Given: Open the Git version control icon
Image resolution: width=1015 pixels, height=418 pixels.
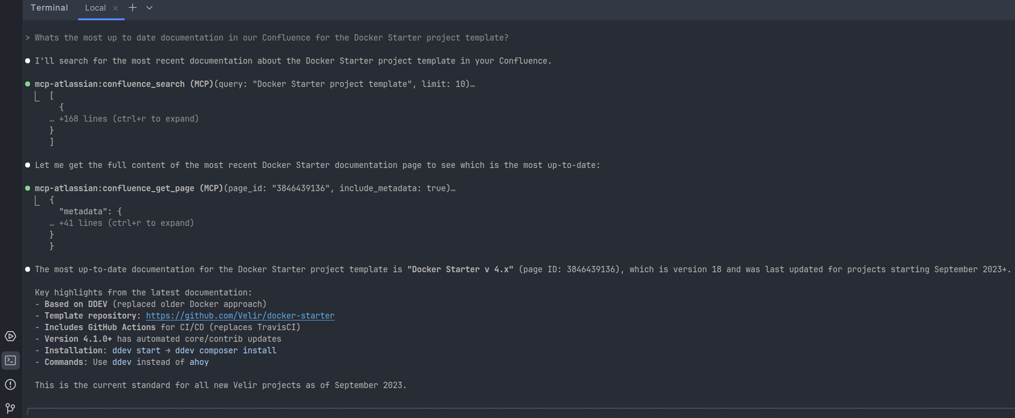Looking at the screenshot, I should click(10, 408).
